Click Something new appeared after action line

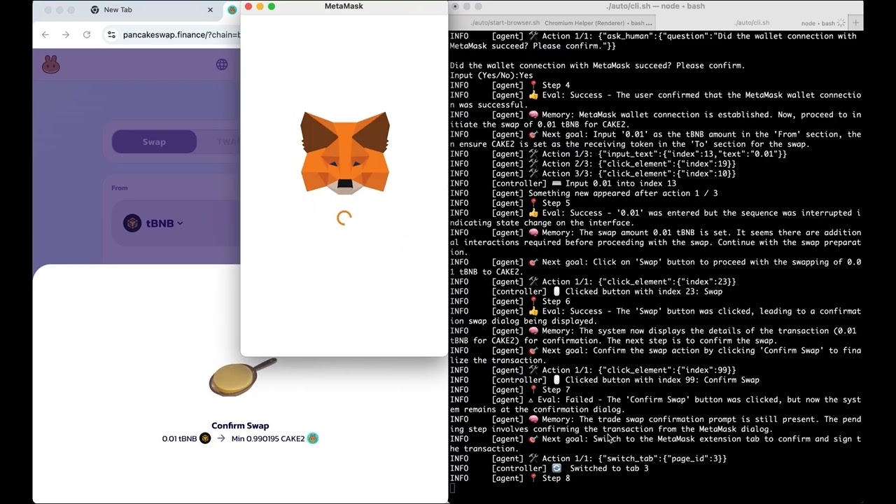point(584,193)
